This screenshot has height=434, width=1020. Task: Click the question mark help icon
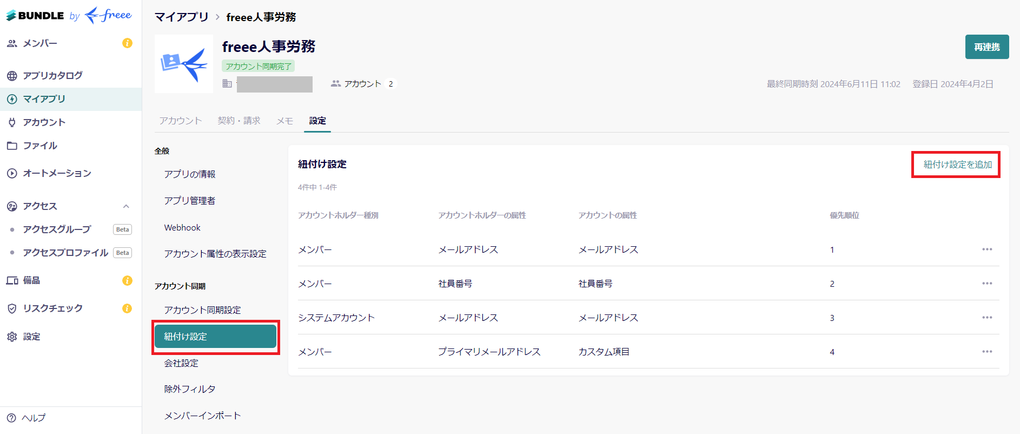11,418
